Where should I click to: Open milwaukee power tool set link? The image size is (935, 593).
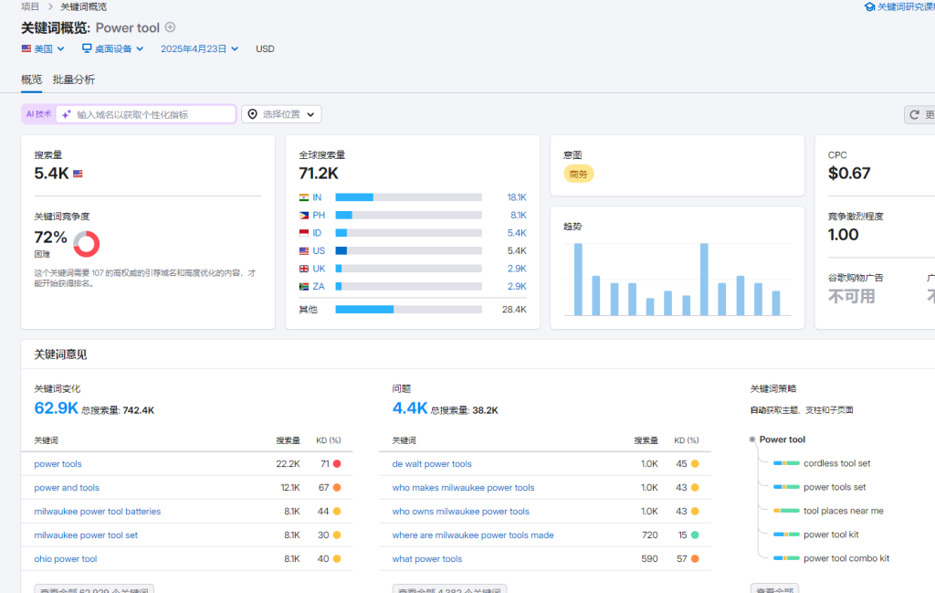(86, 535)
